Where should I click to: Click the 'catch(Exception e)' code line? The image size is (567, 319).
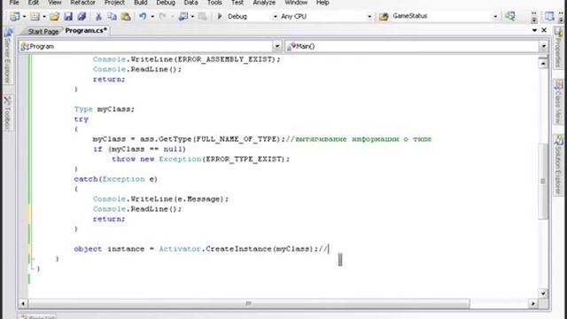point(116,179)
